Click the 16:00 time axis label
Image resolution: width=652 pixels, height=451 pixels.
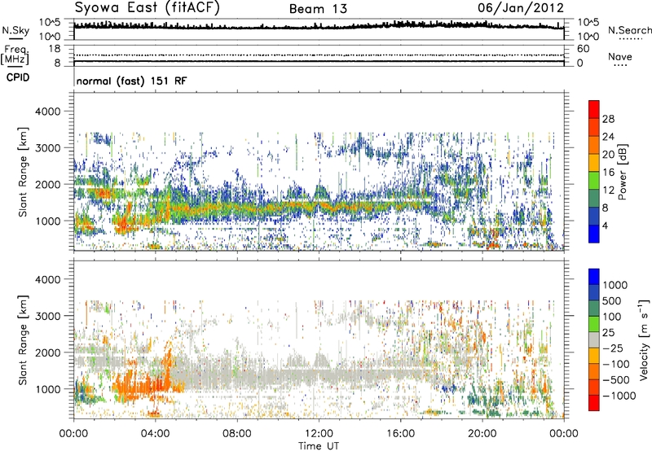pos(400,434)
